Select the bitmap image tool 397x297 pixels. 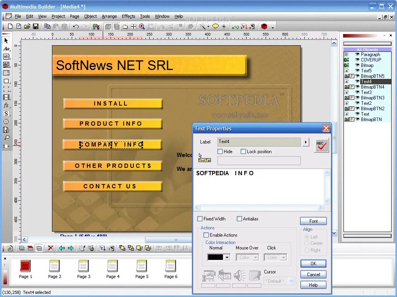6,65
